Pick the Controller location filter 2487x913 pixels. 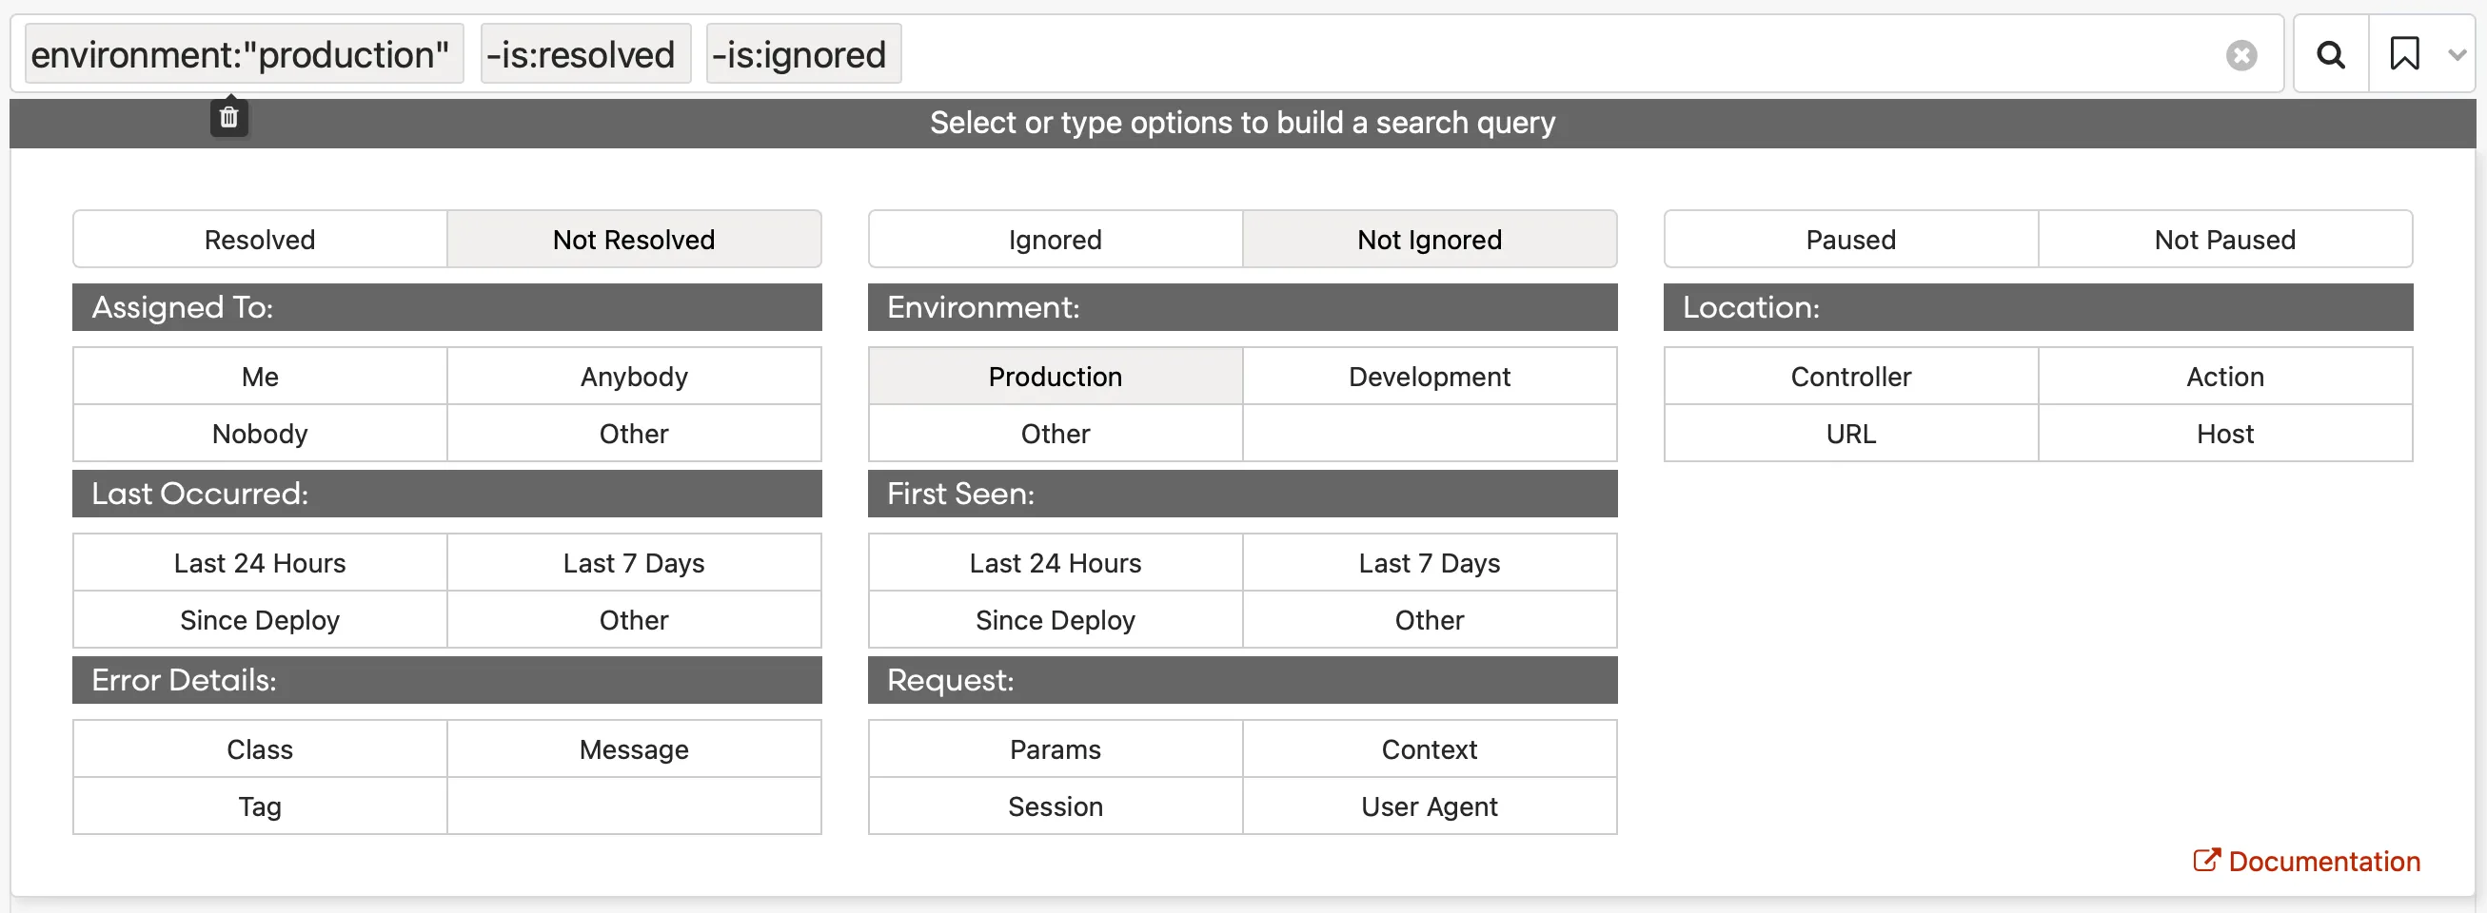pos(1850,377)
